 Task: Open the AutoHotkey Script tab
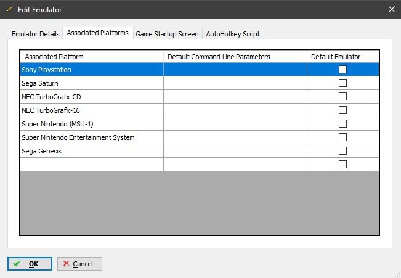click(233, 33)
